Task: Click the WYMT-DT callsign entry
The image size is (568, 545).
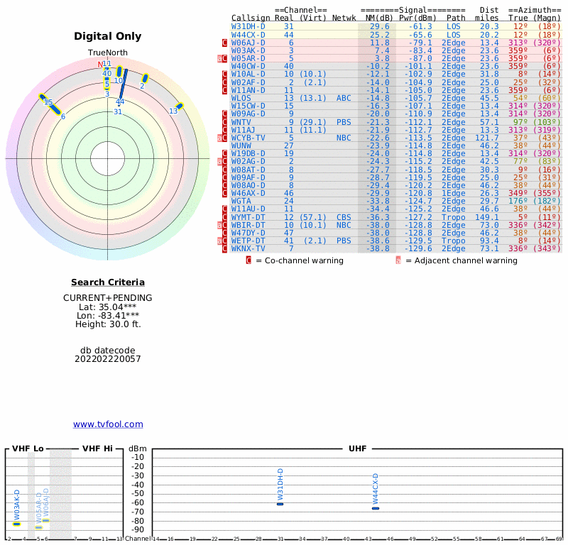Action: tap(248, 217)
